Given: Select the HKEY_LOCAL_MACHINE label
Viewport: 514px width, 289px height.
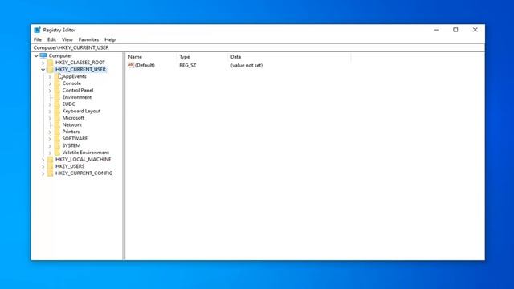Looking at the screenshot, I should (84, 159).
